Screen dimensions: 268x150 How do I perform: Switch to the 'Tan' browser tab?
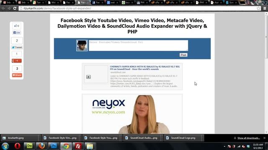[39, 2]
